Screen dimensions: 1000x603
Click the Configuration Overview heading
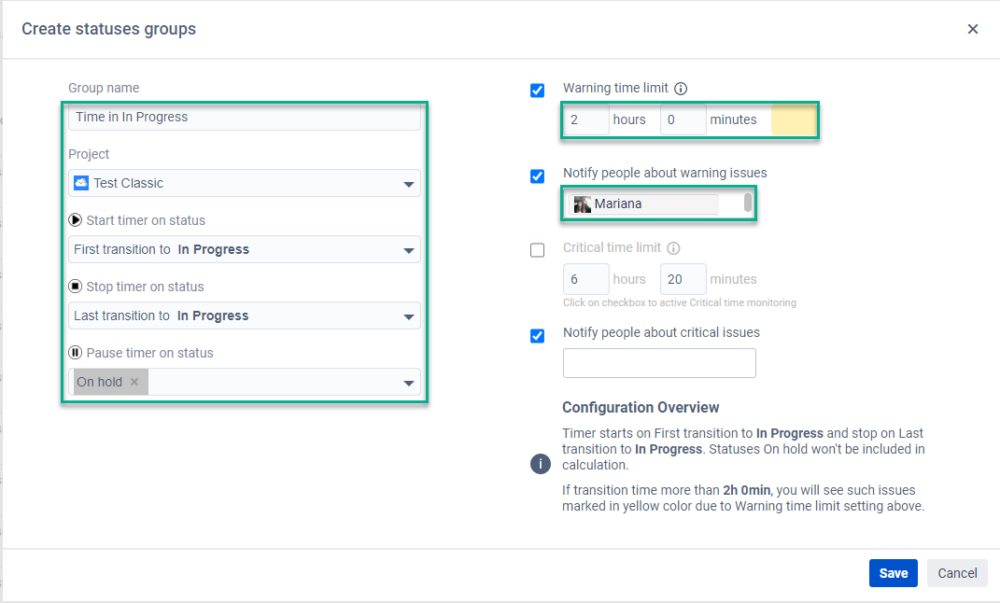click(x=641, y=407)
